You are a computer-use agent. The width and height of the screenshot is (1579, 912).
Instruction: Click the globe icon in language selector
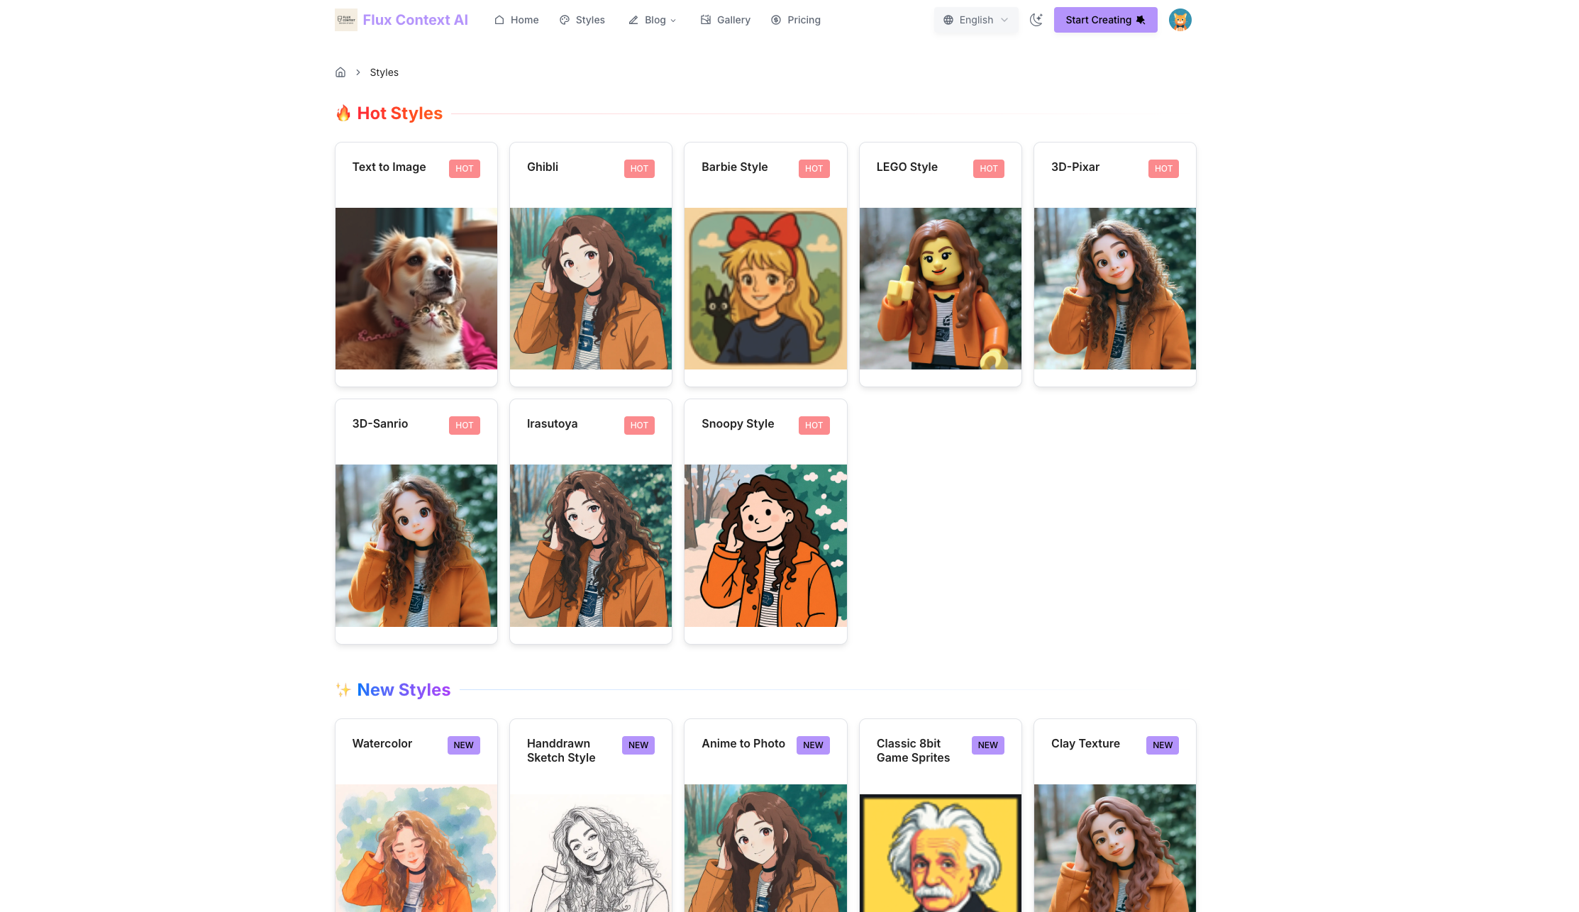tap(948, 20)
